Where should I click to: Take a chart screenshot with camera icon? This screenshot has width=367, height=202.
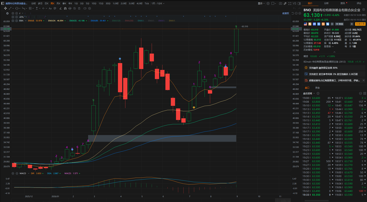point(281,3)
